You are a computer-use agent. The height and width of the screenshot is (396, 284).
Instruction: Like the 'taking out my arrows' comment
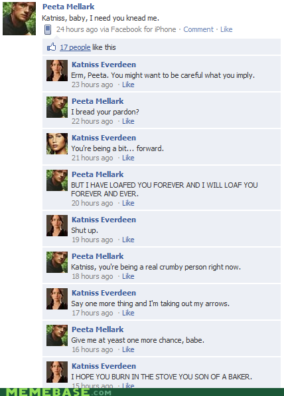(128, 313)
